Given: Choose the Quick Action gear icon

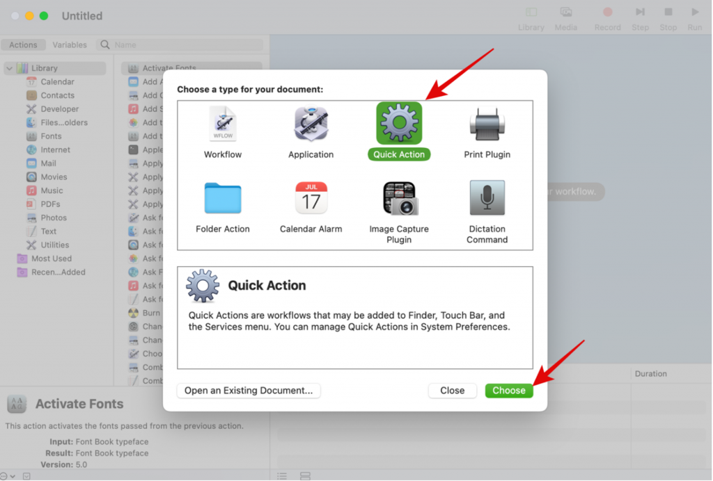Looking at the screenshot, I should (399, 123).
